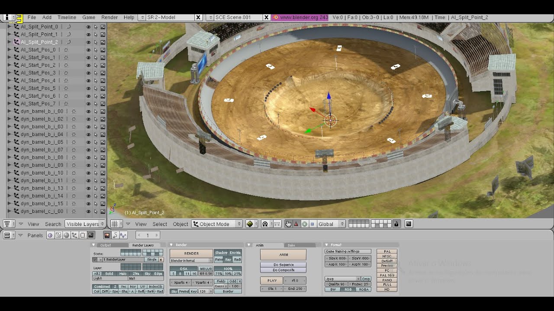554x311 pixels.
Task: Open the Scene context image icon
Action: 91,235
